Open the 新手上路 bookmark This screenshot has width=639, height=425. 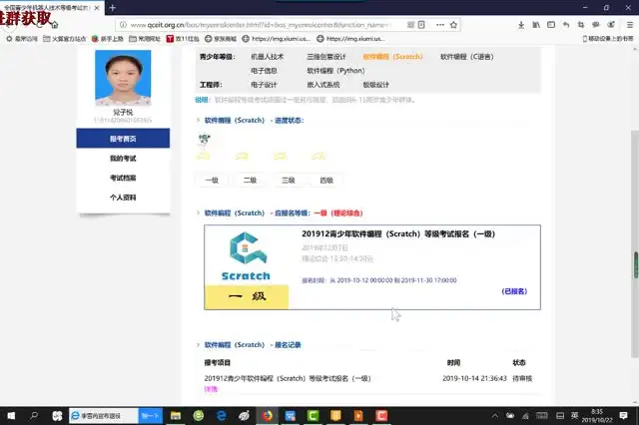coord(108,39)
